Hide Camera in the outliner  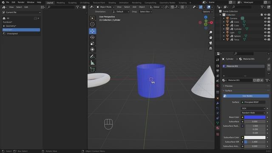265,18
